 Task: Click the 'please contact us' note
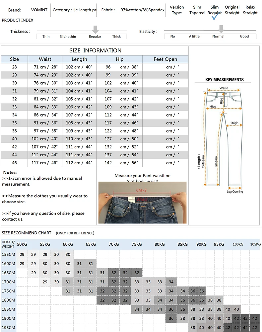43,216
